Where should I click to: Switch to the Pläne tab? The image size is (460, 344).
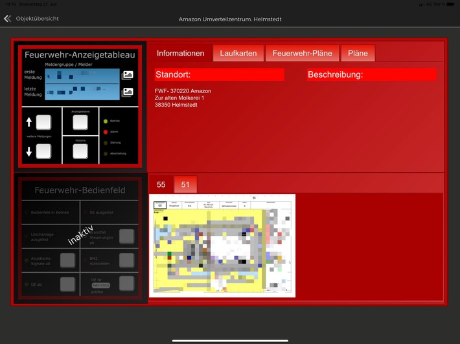pyautogui.click(x=358, y=53)
